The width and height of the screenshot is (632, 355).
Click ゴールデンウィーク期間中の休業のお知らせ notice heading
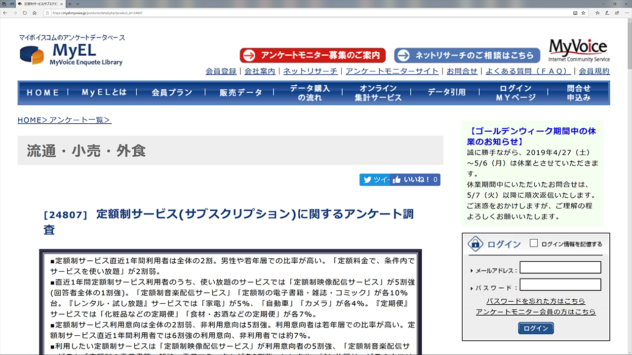point(531,137)
